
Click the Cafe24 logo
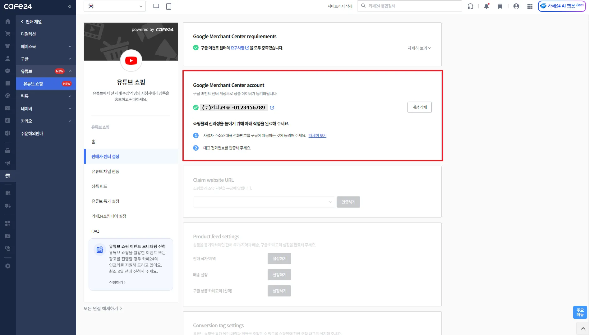point(18,7)
